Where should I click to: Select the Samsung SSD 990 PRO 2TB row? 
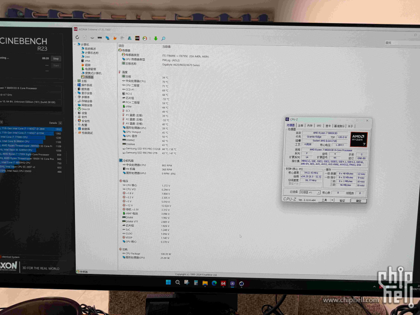click(x=150, y=153)
